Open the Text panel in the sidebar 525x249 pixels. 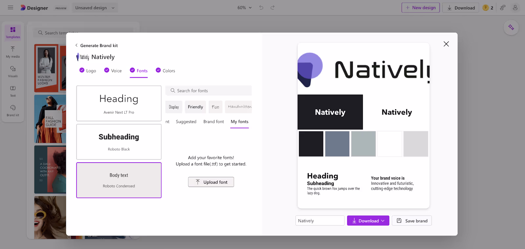click(13, 91)
